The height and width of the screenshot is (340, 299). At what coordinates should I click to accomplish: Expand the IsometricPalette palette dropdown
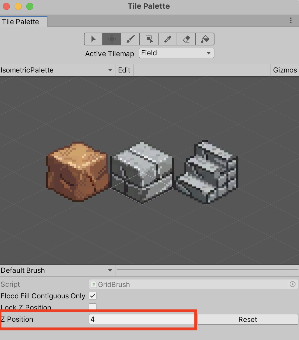tap(57, 70)
